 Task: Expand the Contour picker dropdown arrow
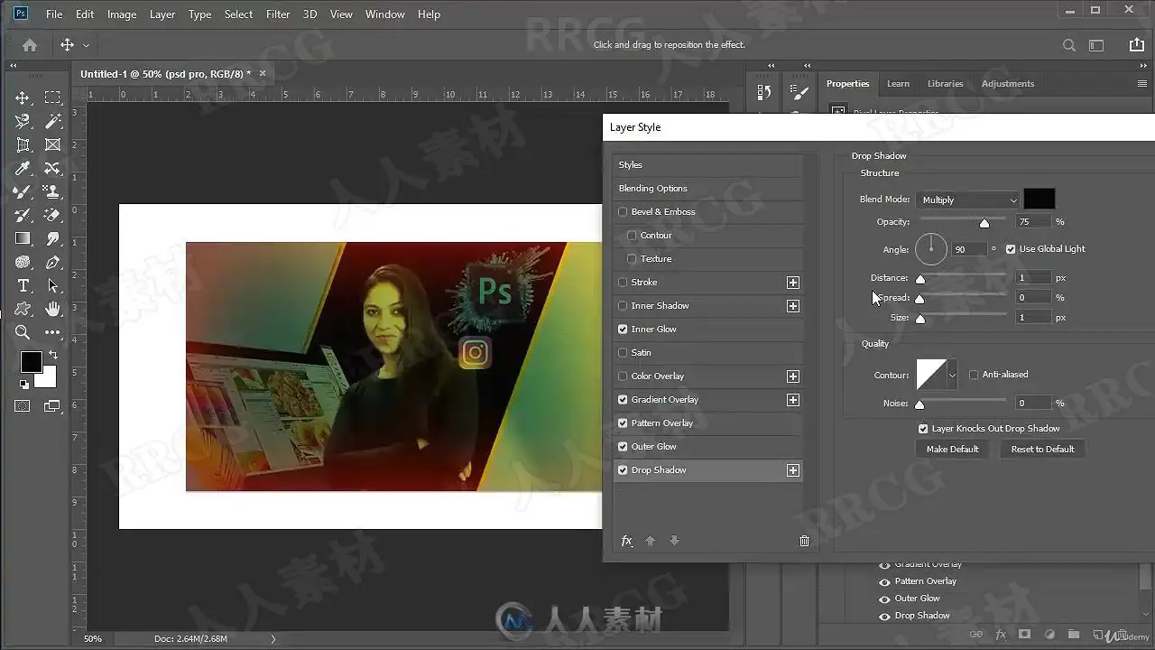click(952, 375)
